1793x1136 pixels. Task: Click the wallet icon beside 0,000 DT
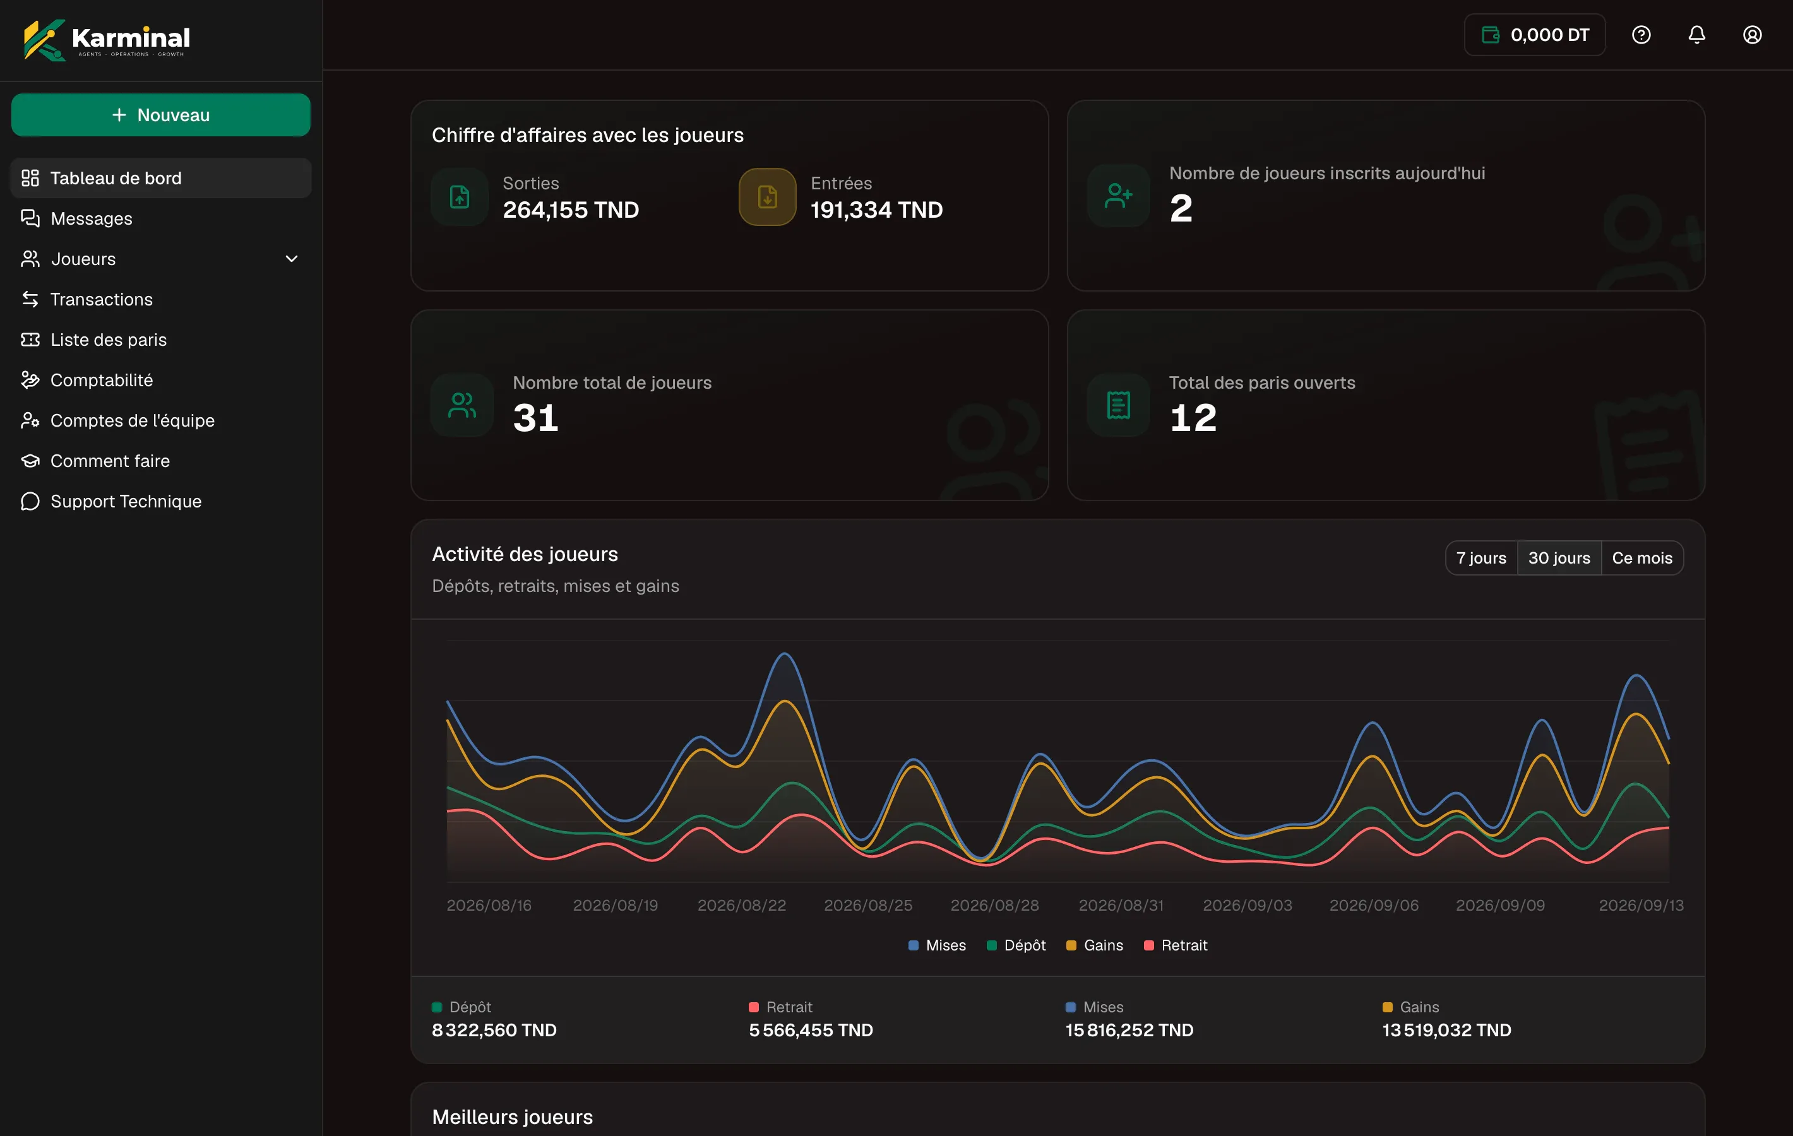1490,35
